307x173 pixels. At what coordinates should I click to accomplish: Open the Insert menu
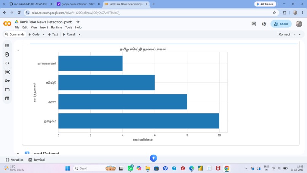44,27
